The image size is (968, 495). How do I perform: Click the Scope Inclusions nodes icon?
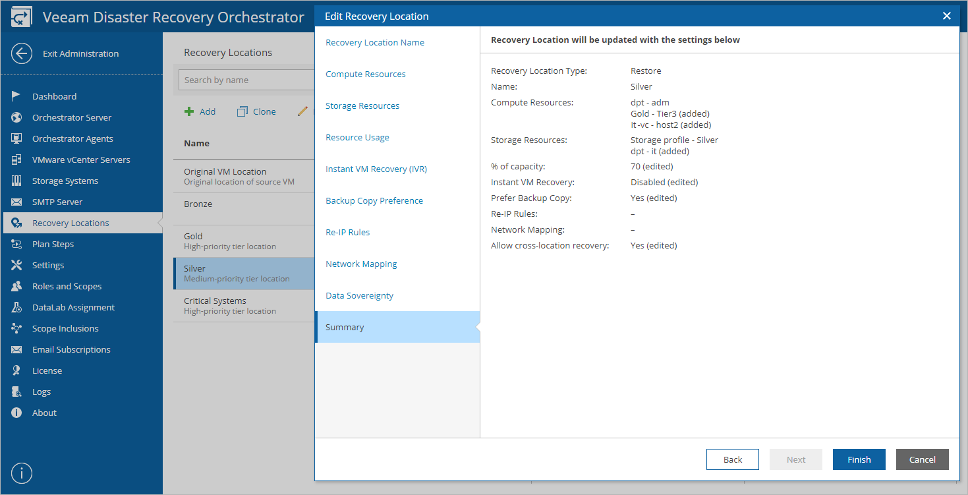click(17, 328)
